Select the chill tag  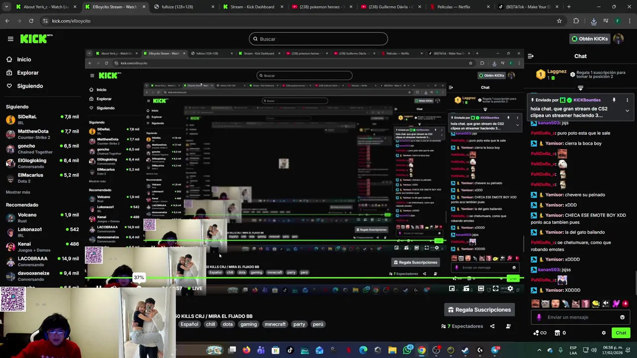click(211, 324)
